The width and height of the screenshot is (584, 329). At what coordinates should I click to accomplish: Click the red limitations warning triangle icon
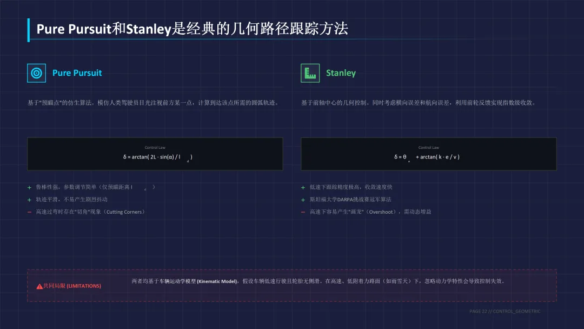tap(39, 286)
